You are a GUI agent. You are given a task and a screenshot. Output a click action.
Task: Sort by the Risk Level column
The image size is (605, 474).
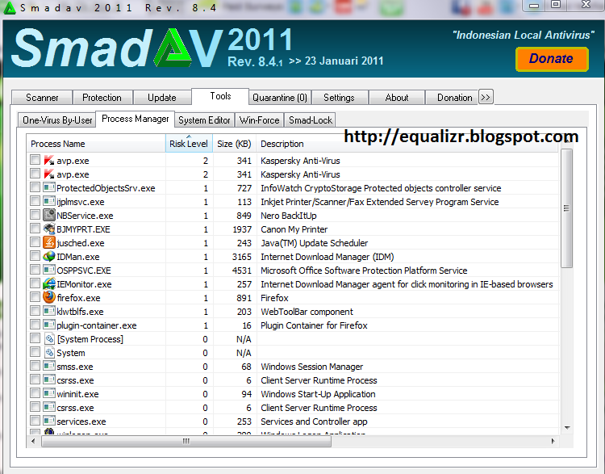click(189, 144)
